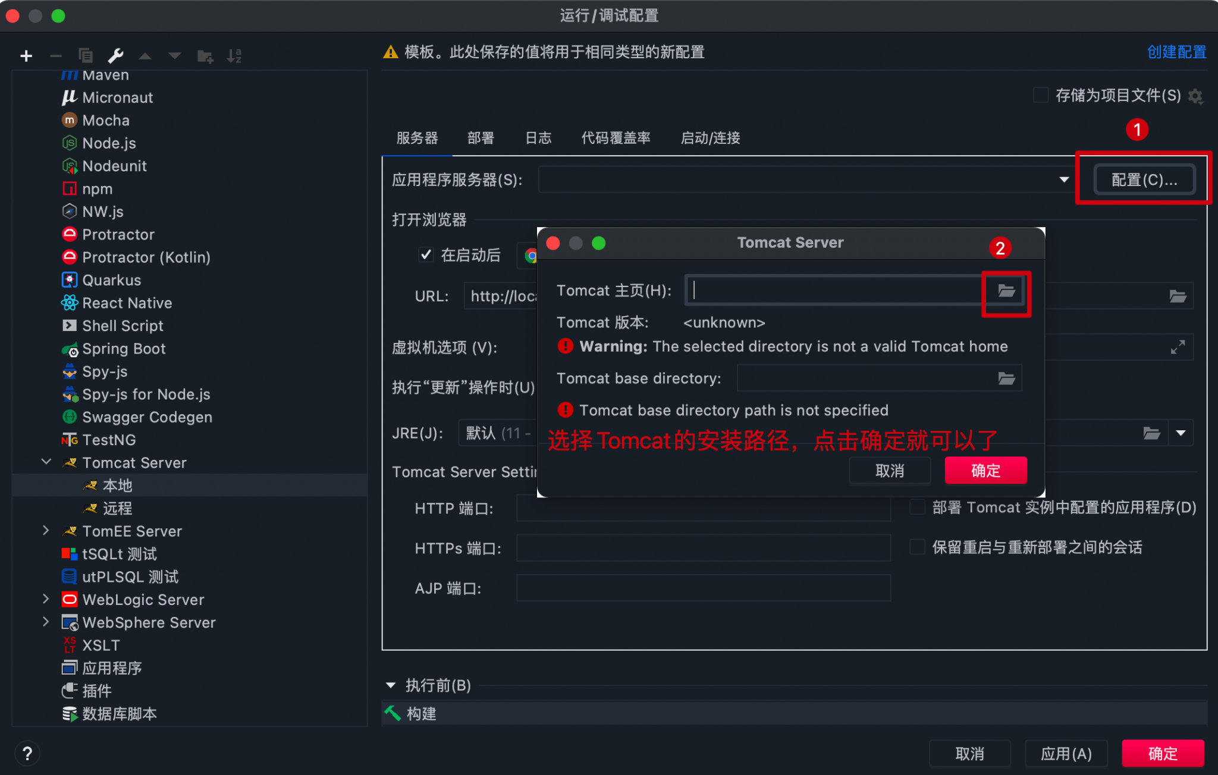
Task: Click the AJP 端口 input field
Action: click(704, 588)
